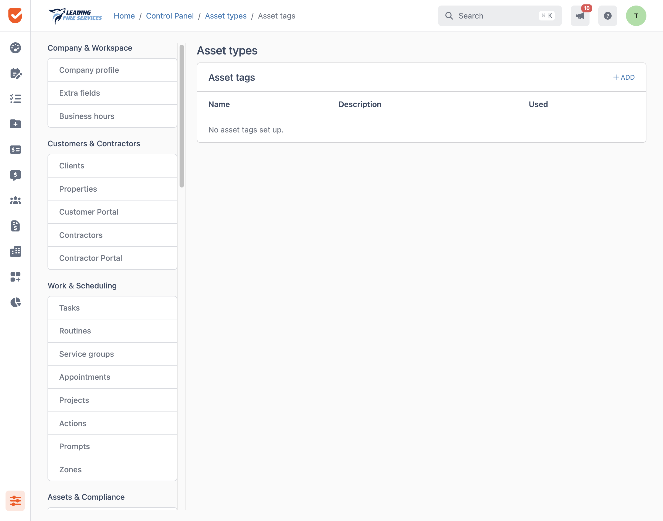This screenshot has height=521, width=663.
Task: Open the folder plus icon in sidebar
Action: tap(15, 124)
